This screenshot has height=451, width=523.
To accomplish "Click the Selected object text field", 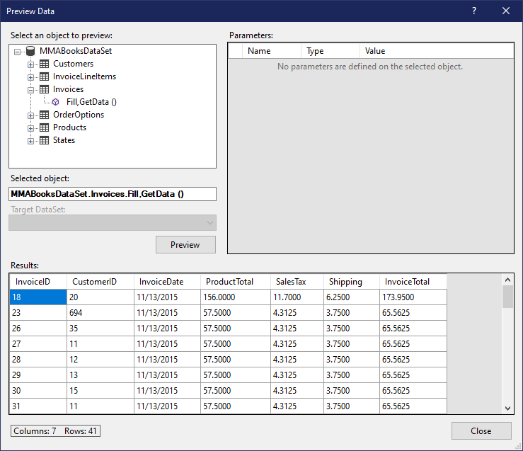I will [x=113, y=194].
